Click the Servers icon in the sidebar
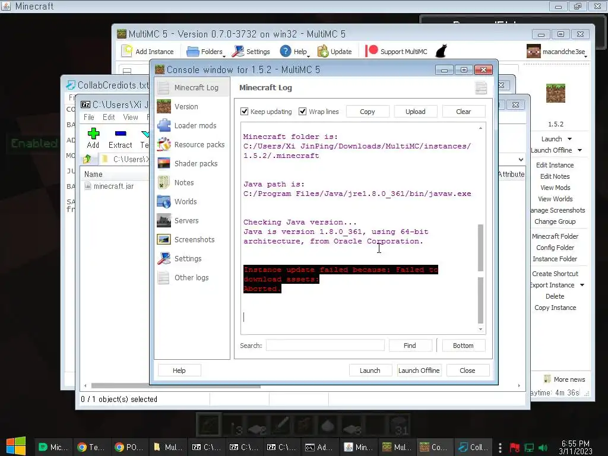 click(x=164, y=221)
